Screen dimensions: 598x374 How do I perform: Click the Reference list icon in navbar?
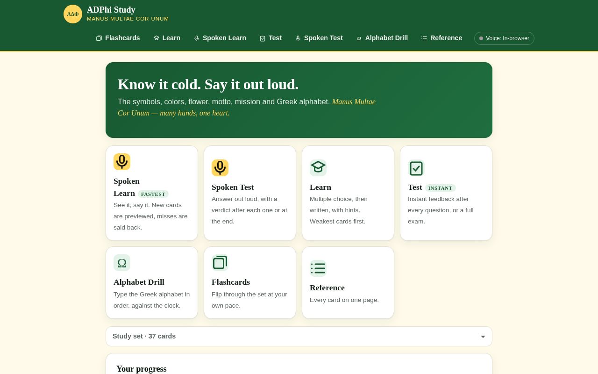[424, 38]
